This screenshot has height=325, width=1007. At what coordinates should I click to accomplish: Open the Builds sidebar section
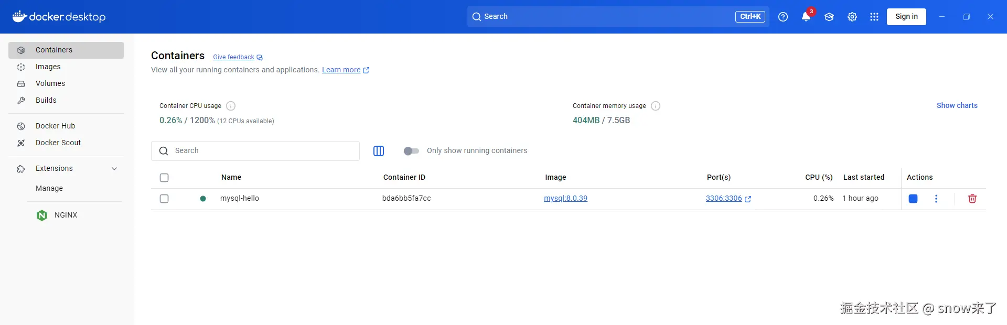pyautogui.click(x=66, y=100)
